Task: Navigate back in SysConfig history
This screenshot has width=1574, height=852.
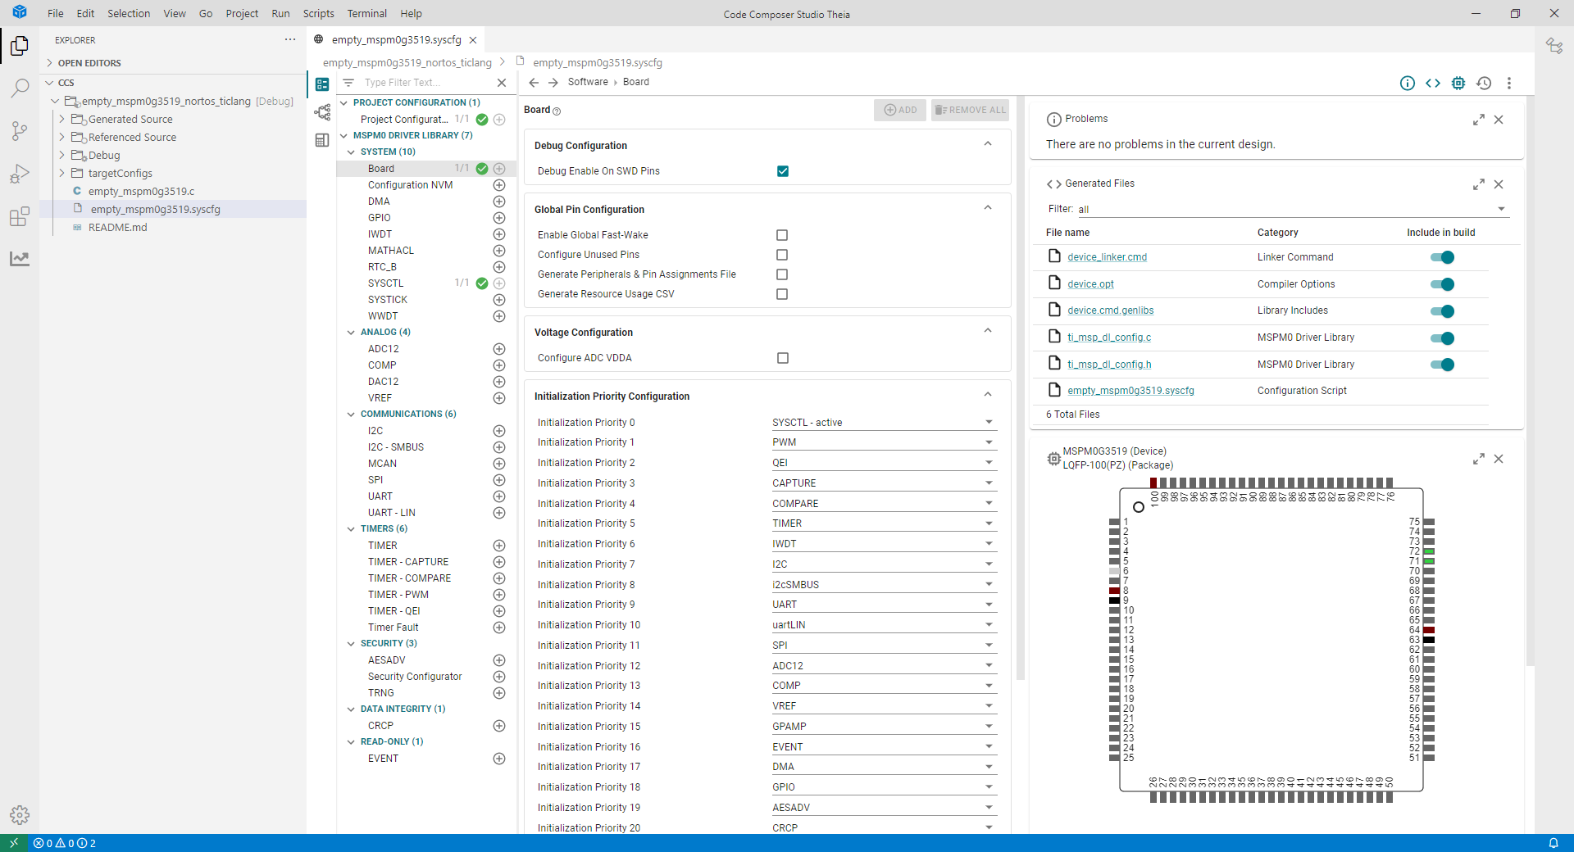Action: pos(534,82)
